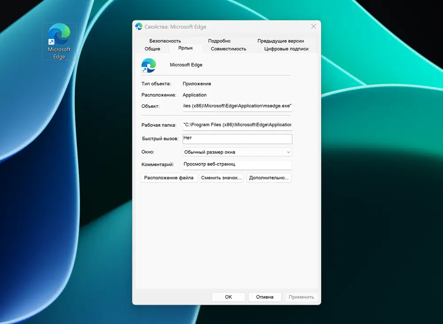Click inside the Рабочая папка field
Screen dimensions: 443x324
[x=237, y=125]
